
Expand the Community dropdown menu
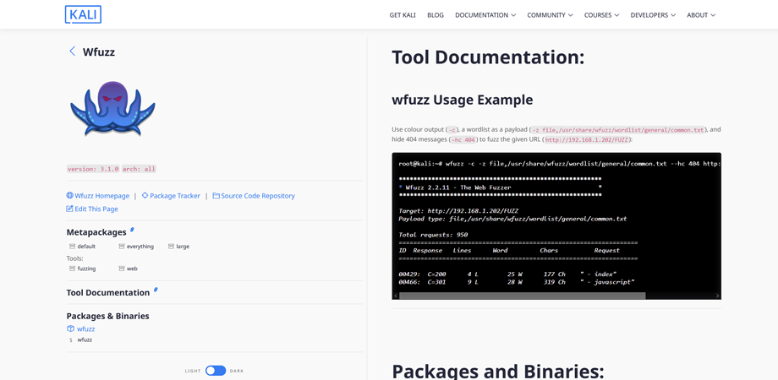click(x=550, y=15)
